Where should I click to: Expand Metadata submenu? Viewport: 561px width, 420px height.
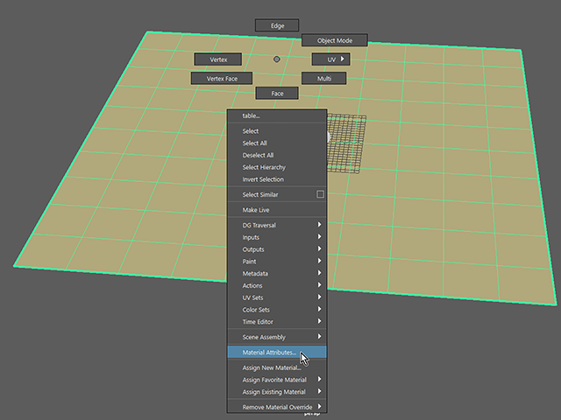[x=277, y=274]
